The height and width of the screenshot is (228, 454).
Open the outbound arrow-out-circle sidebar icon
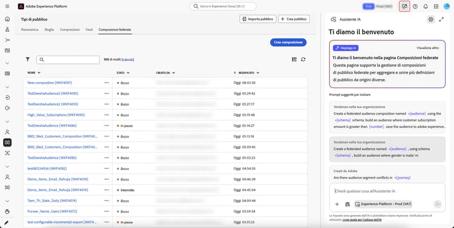7,108
